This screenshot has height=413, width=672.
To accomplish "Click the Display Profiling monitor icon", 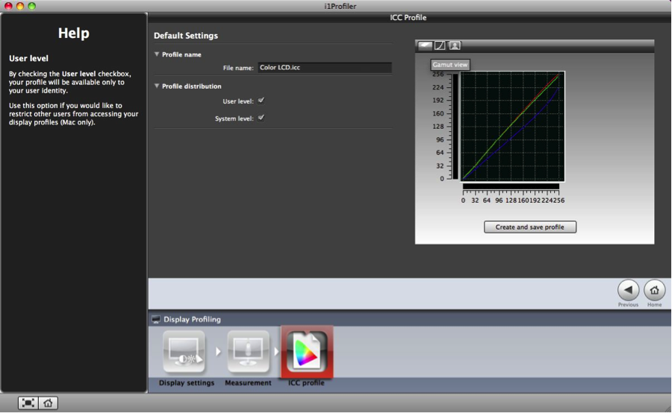I will coord(156,319).
